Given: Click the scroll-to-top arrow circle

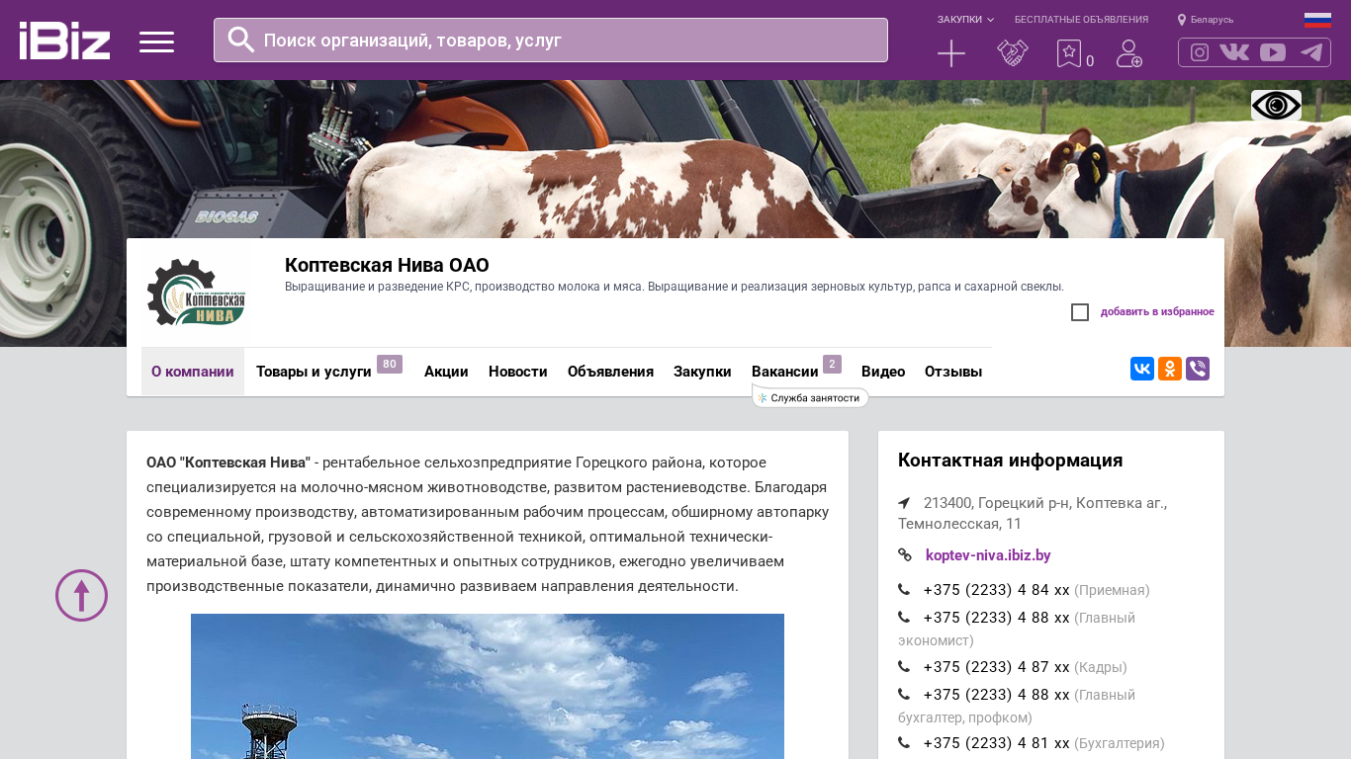Looking at the screenshot, I should [81, 595].
